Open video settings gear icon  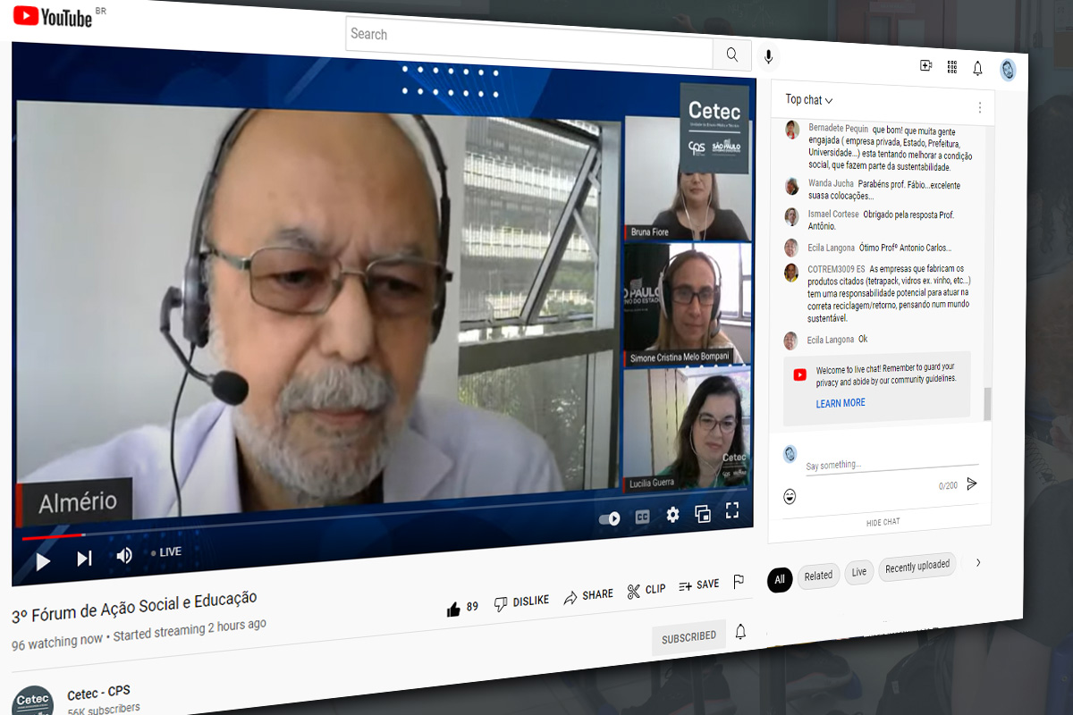click(x=672, y=515)
